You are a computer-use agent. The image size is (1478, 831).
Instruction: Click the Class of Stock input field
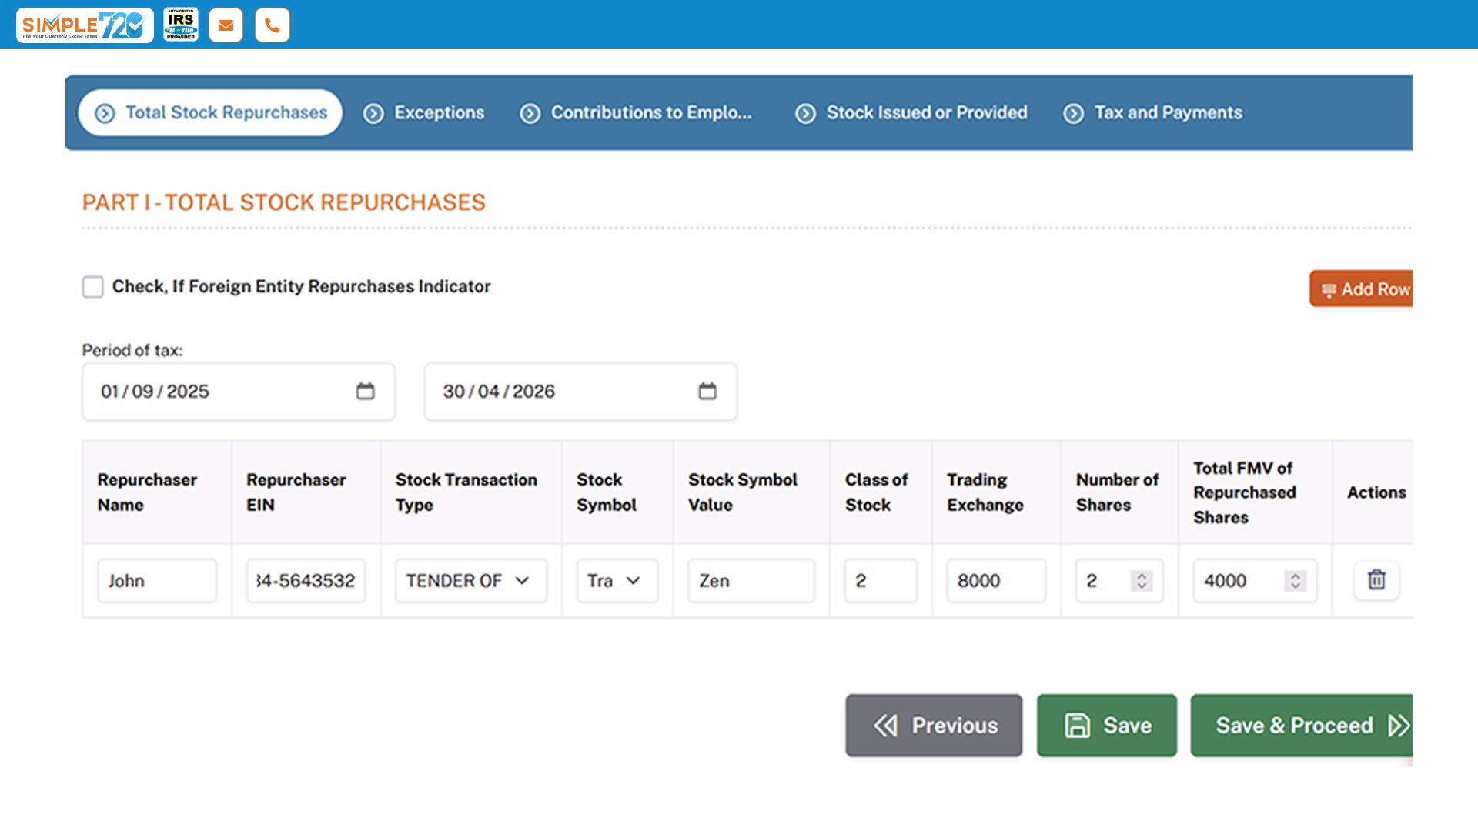coord(881,581)
